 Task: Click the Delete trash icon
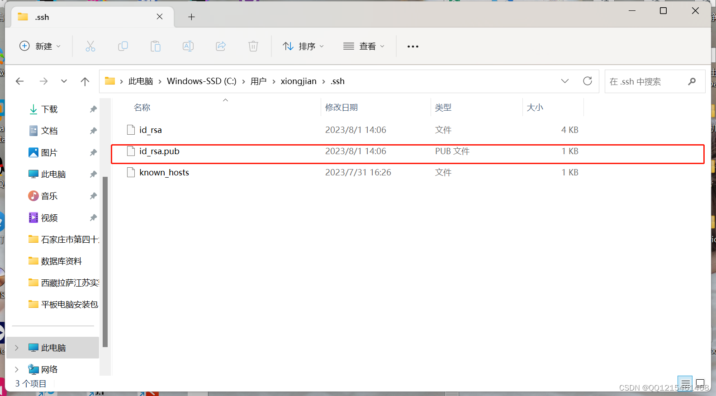coord(253,46)
